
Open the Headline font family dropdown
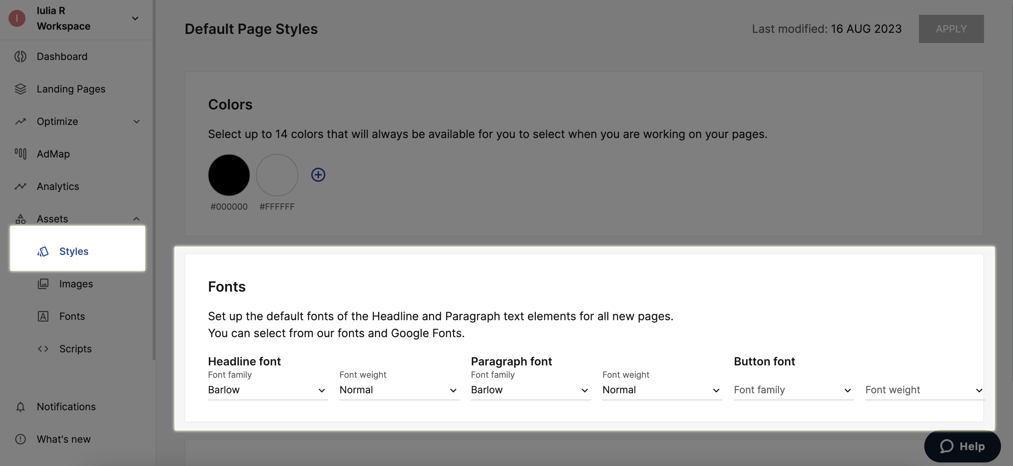tap(268, 390)
